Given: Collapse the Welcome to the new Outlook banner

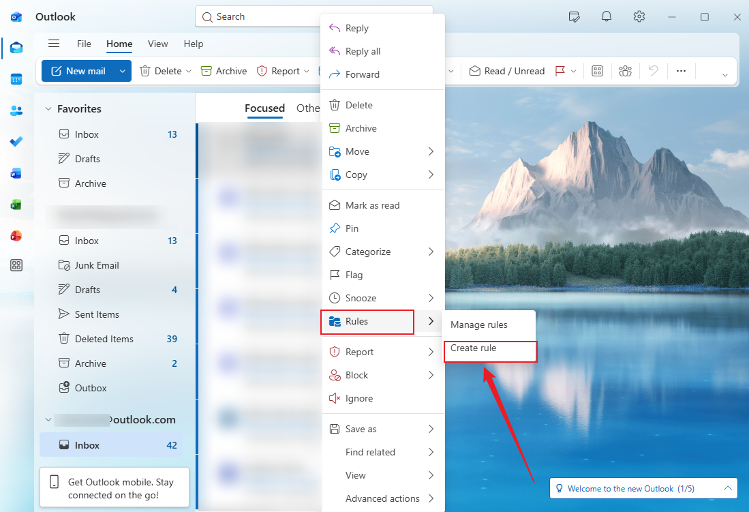Looking at the screenshot, I should [x=727, y=488].
